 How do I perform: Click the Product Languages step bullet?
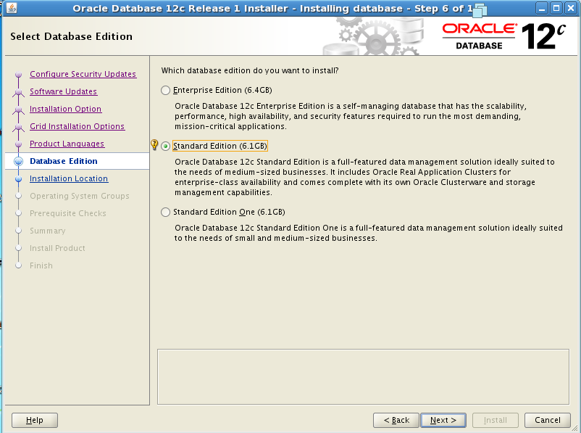[x=18, y=144]
